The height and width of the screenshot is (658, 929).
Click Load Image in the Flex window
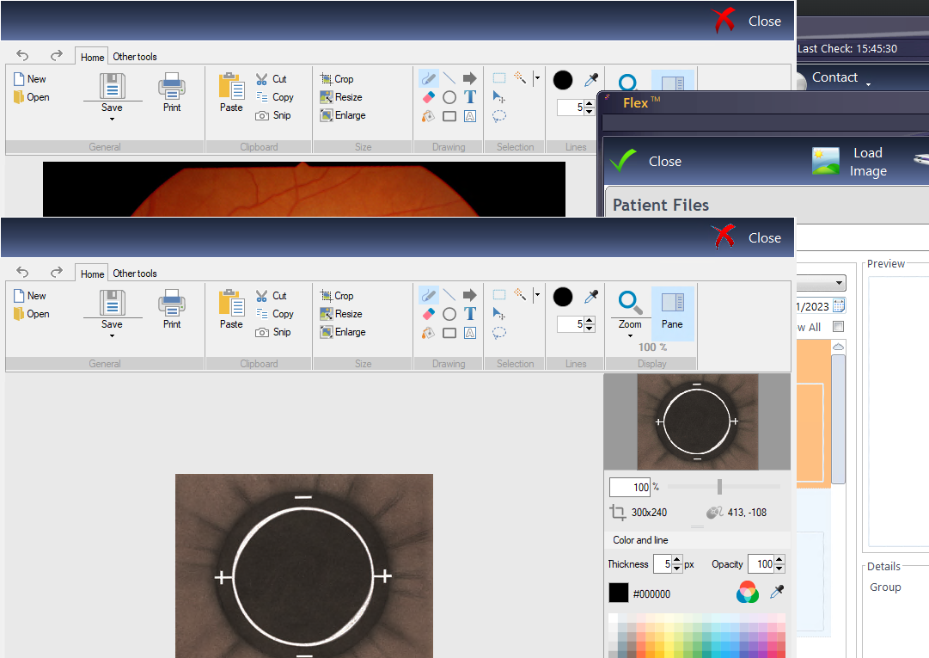pyautogui.click(x=851, y=161)
